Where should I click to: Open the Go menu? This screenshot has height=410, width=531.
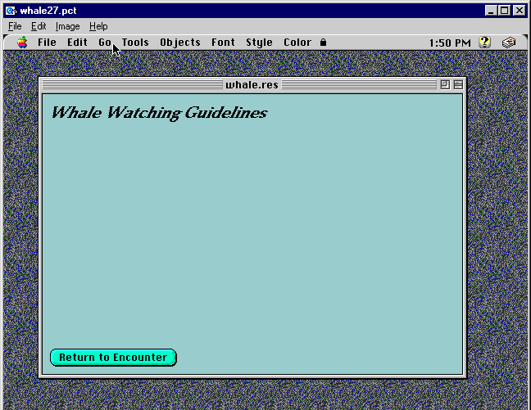click(x=105, y=43)
